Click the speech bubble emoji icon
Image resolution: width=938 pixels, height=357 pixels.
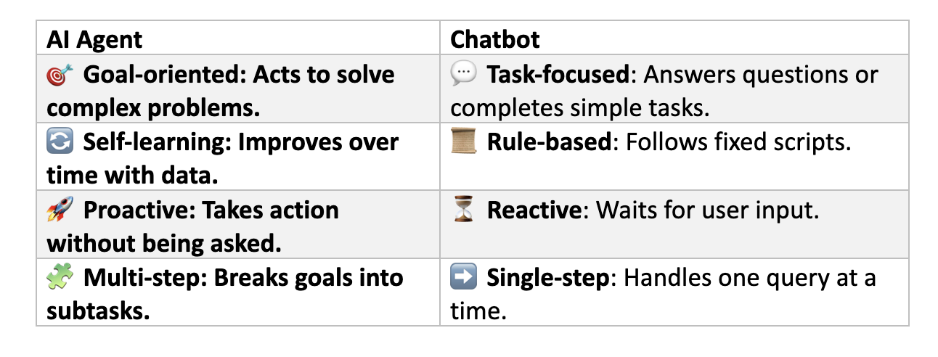click(462, 74)
